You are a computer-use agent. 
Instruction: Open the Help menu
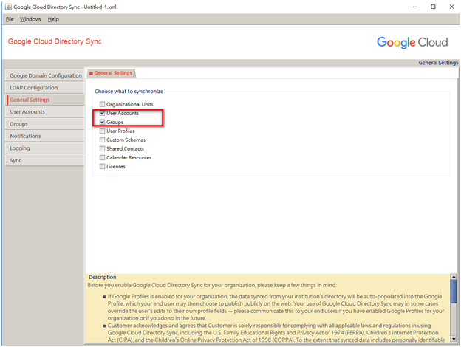pyautogui.click(x=53, y=18)
